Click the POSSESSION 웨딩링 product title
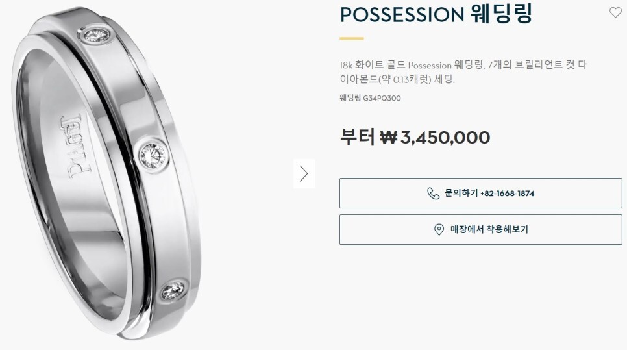This screenshot has height=350, width=627. (x=436, y=14)
